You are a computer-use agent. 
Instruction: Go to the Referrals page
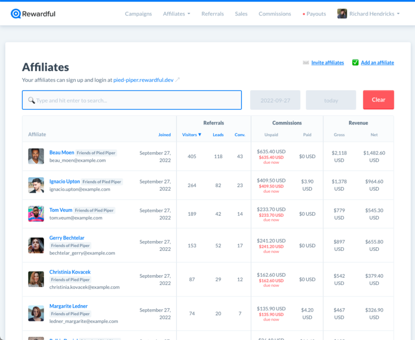pos(213,14)
